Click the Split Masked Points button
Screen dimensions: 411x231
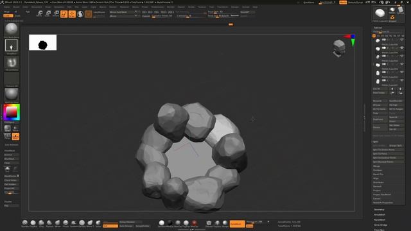[x=388, y=162]
